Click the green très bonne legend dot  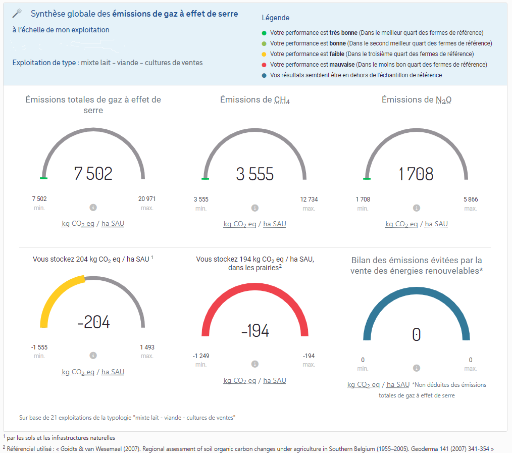tap(263, 32)
